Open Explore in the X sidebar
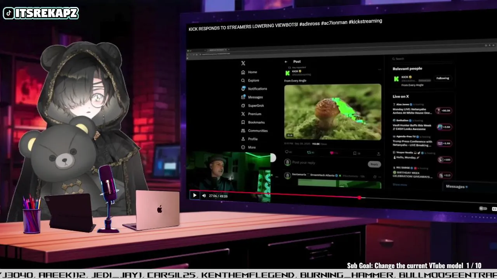The width and height of the screenshot is (497, 279). 250,81
